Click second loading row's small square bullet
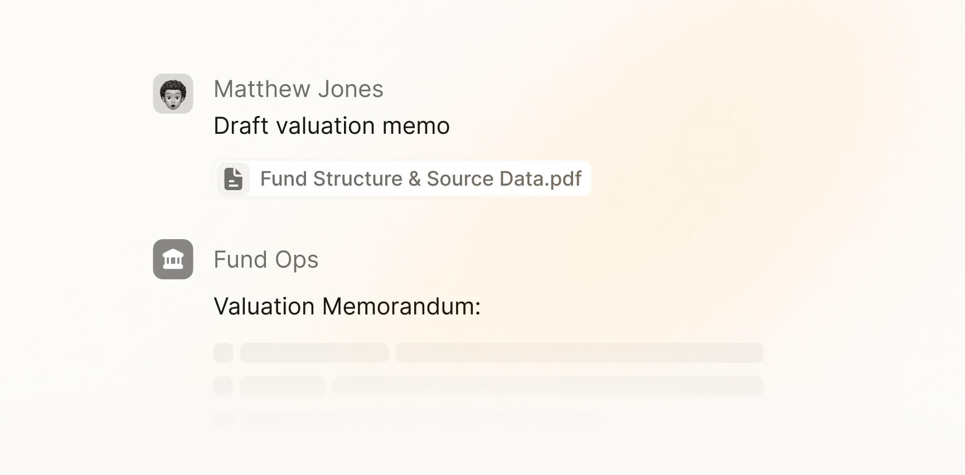Image resolution: width=965 pixels, height=475 pixels. click(223, 386)
